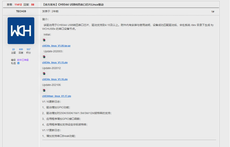230x147 pixels.
Task: Click the line 增加支持串口Break功能
Action: tap(59, 136)
